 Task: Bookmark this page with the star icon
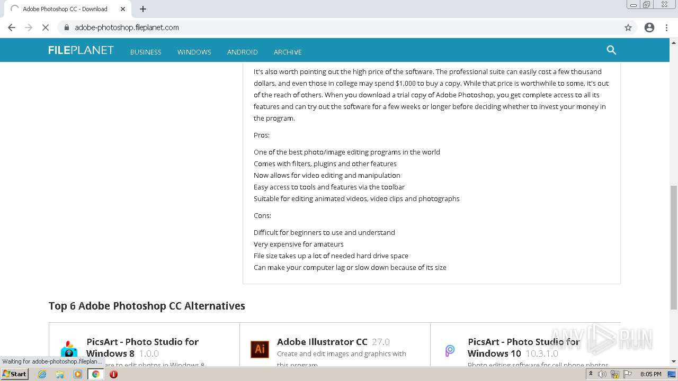click(x=628, y=28)
